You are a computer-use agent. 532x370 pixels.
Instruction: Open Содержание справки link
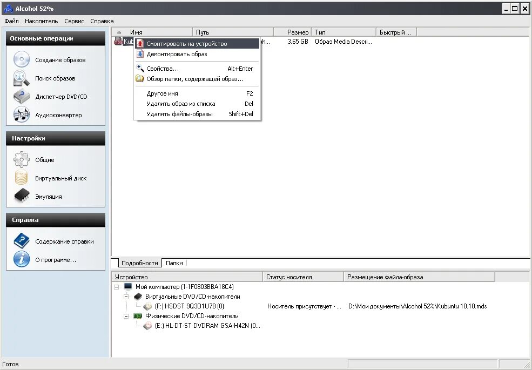64,241
